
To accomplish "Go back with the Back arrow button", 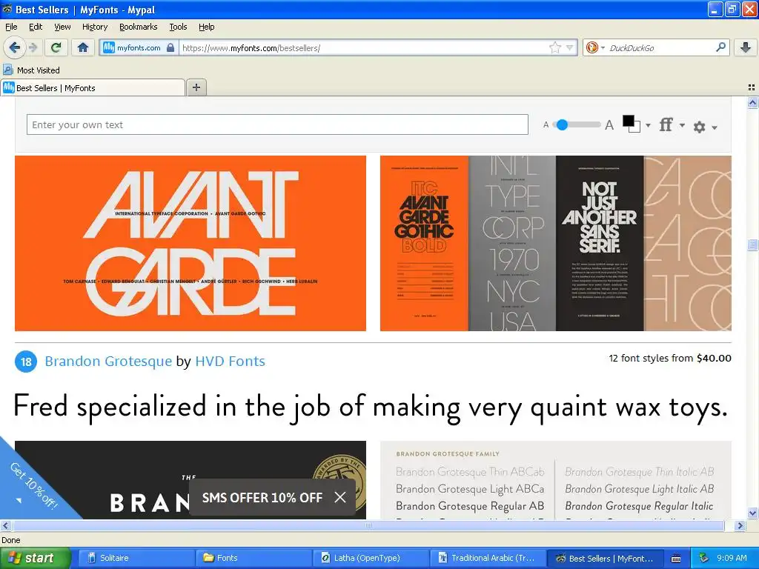I will tap(14, 47).
